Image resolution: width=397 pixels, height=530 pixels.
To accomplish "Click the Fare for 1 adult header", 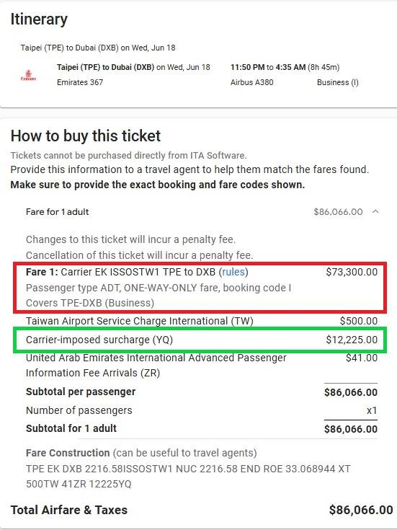I will point(57,212).
